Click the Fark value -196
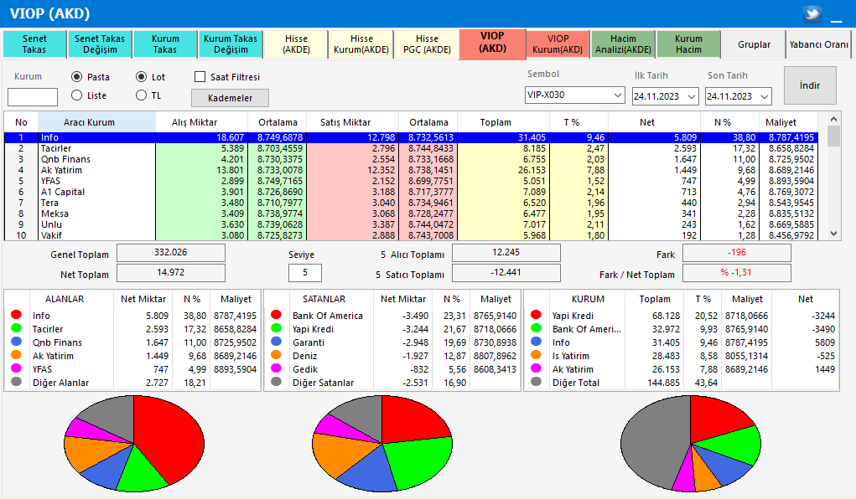This screenshot has width=856, height=499. pos(736,253)
